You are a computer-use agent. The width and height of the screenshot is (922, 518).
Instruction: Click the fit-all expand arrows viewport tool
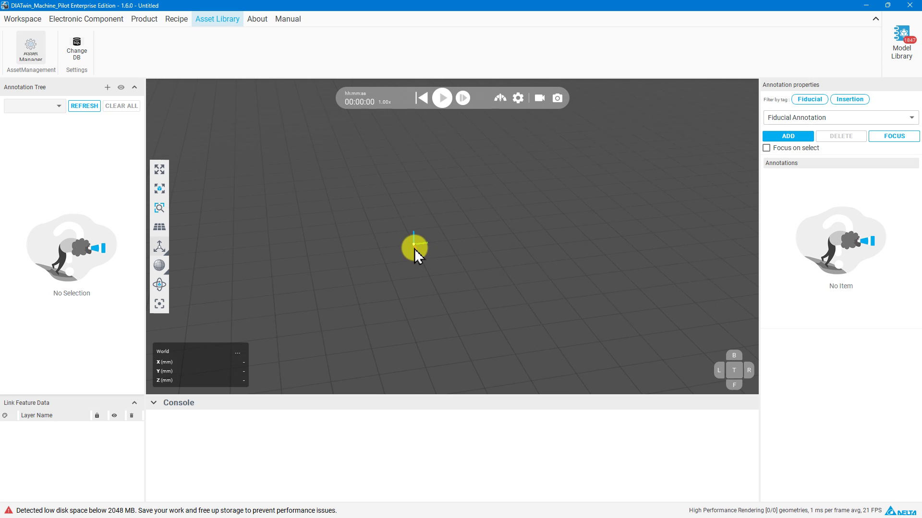(x=159, y=169)
